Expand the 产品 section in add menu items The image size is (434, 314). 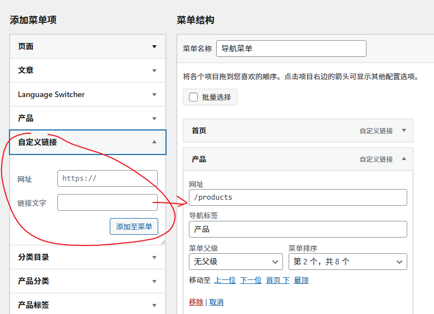tap(154, 119)
